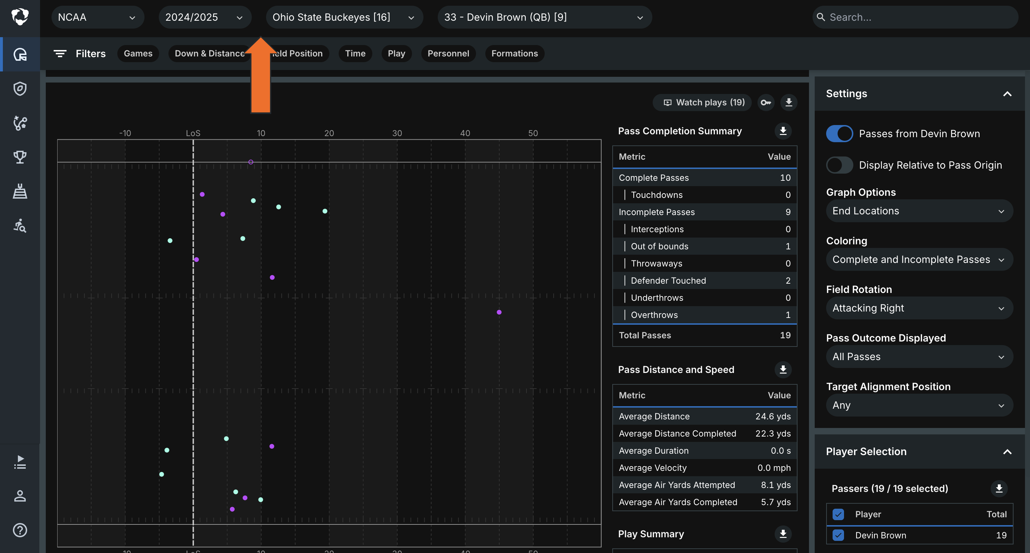Image resolution: width=1030 pixels, height=553 pixels.
Task: Download the Pass Distance and Speed table
Action: click(783, 370)
